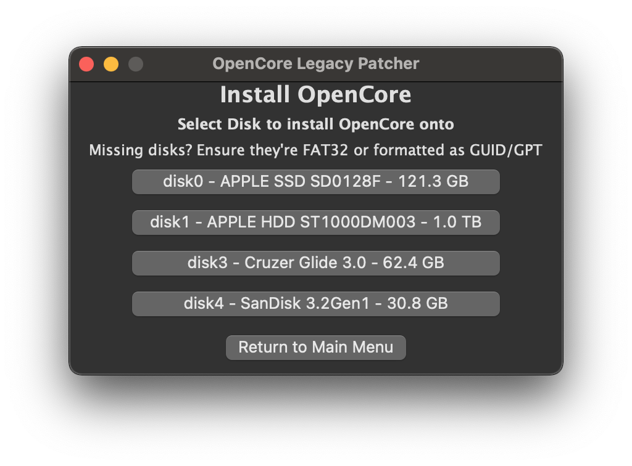Click Return to Main Menu
The height and width of the screenshot is (466, 632).
click(315, 347)
